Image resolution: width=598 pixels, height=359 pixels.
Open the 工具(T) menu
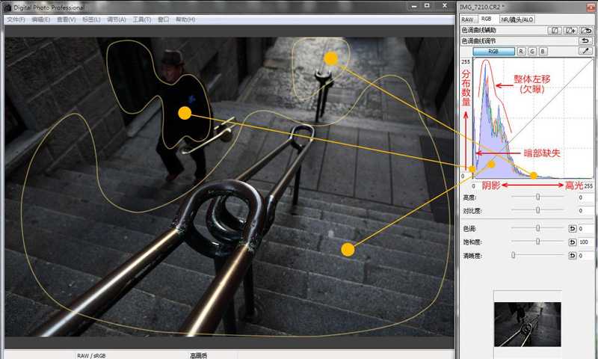click(142, 19)
